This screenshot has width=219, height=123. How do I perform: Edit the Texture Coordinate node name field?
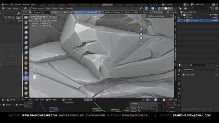(x=147, y=108)
